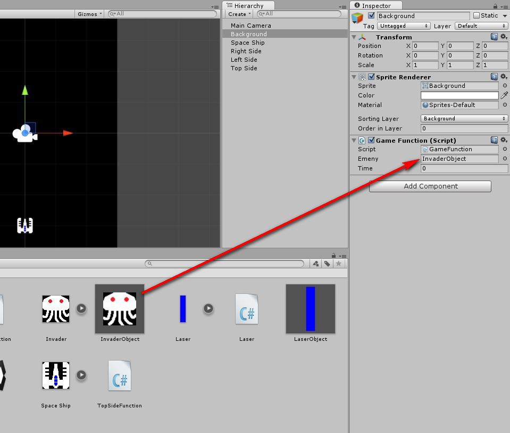Click the Order in Layer field

click(x=464, y=128)
